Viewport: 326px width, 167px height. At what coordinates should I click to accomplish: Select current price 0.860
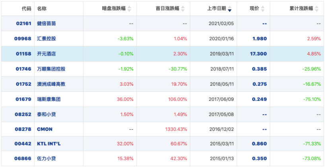pyautogui.click(x=260, y=144)
